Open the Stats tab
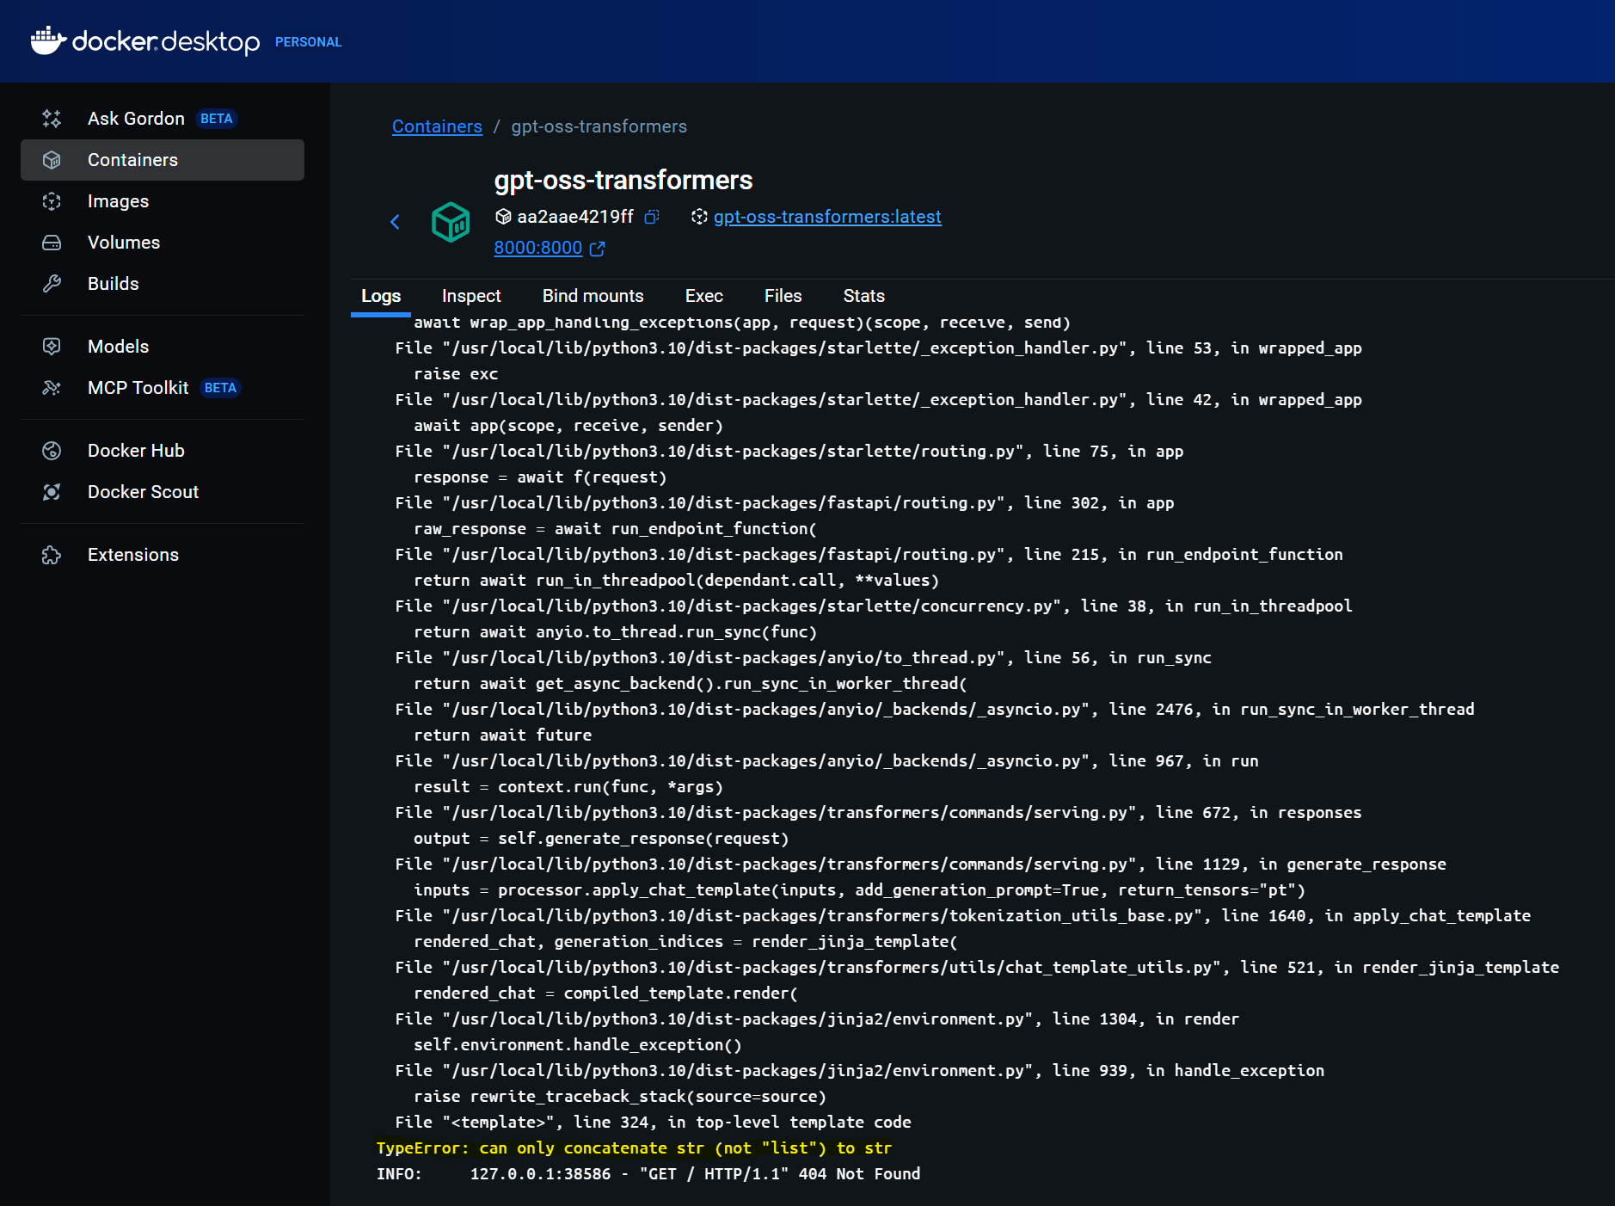This screenshot has height=1206, width=1615. pyautogui.click(x=864, y=296)
